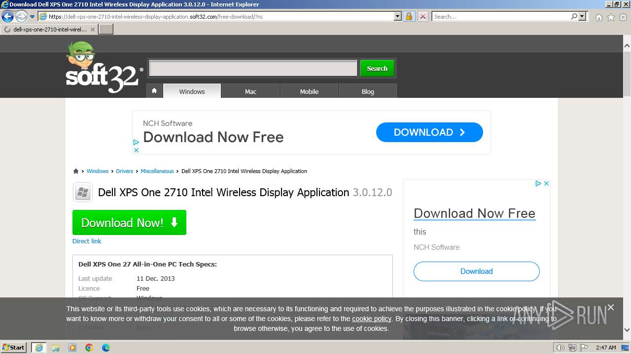631x354 pixels.
Task: Click the home icon in site navigation
Action: pos(154,91)
